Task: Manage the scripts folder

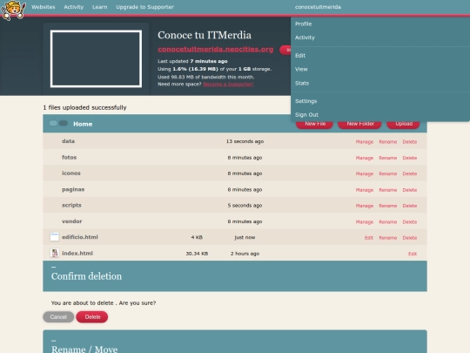Action: point(365,206)
